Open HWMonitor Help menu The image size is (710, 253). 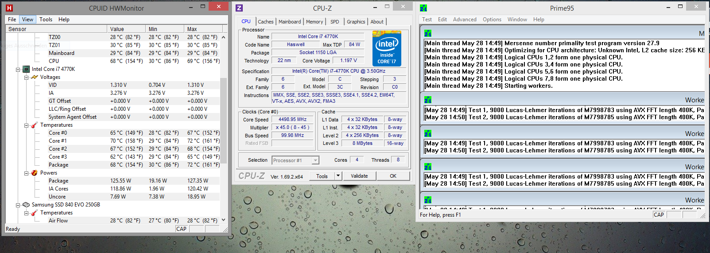coord(64,19)
